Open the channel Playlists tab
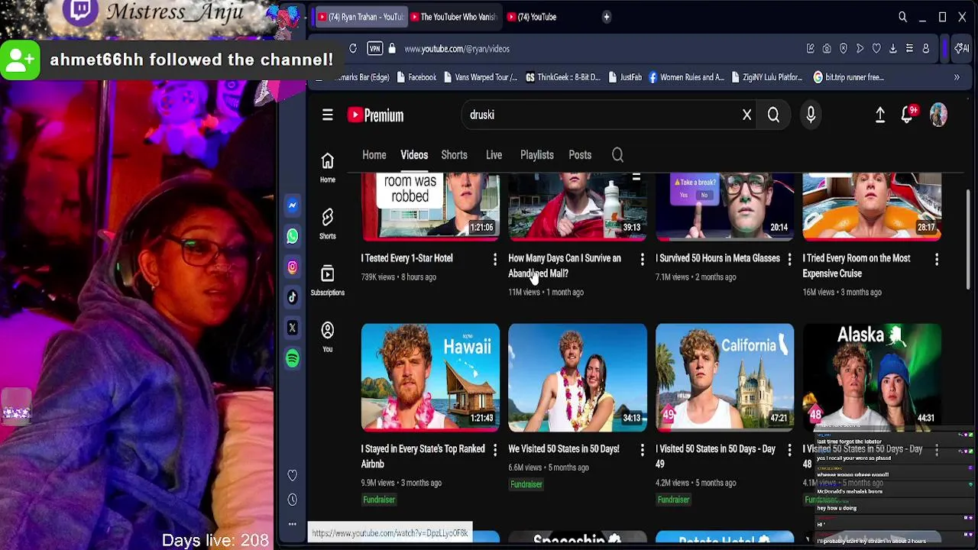Image resolution: width=978 pixels, height=550 pixels. point(537,155)
